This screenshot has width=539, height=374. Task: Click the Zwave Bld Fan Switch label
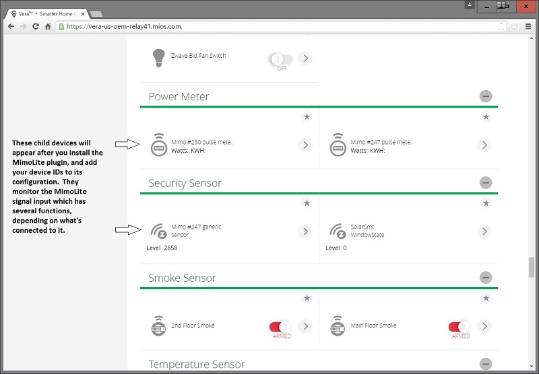tap(198, 56)
